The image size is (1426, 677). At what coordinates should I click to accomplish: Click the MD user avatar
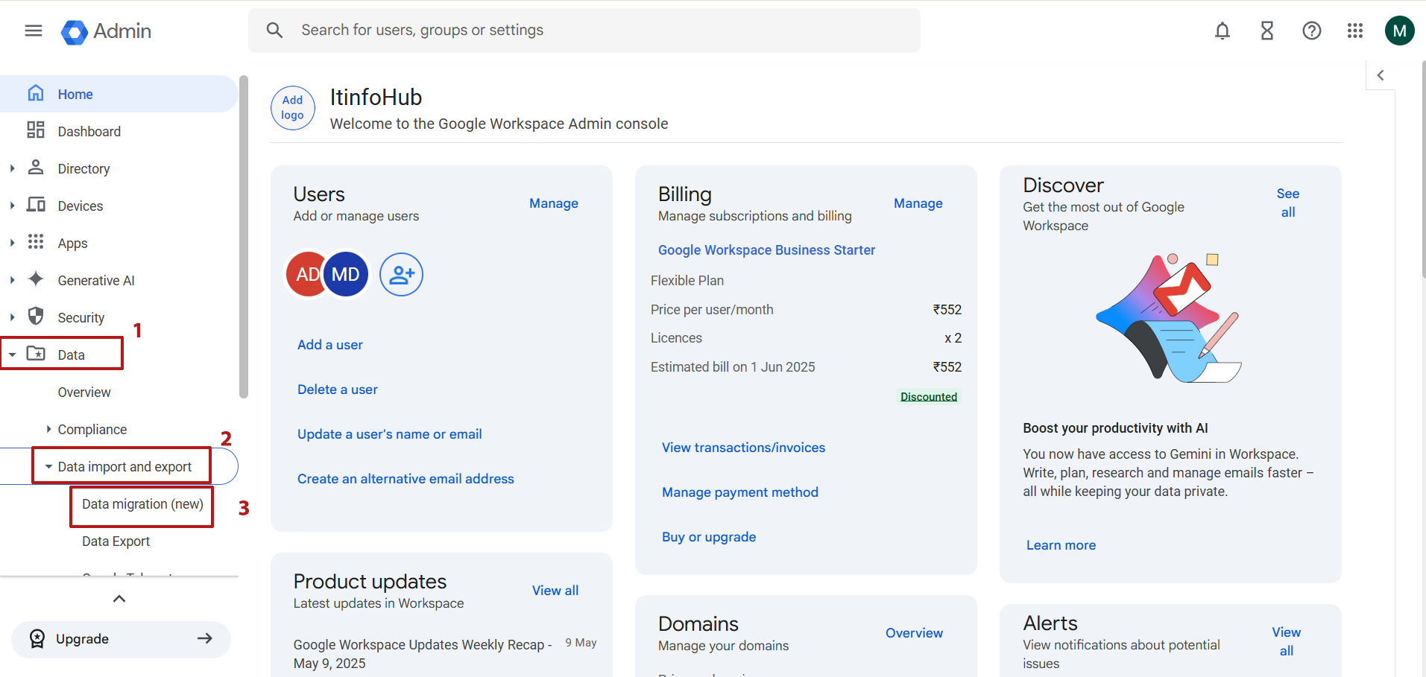(x=346, y=274)
